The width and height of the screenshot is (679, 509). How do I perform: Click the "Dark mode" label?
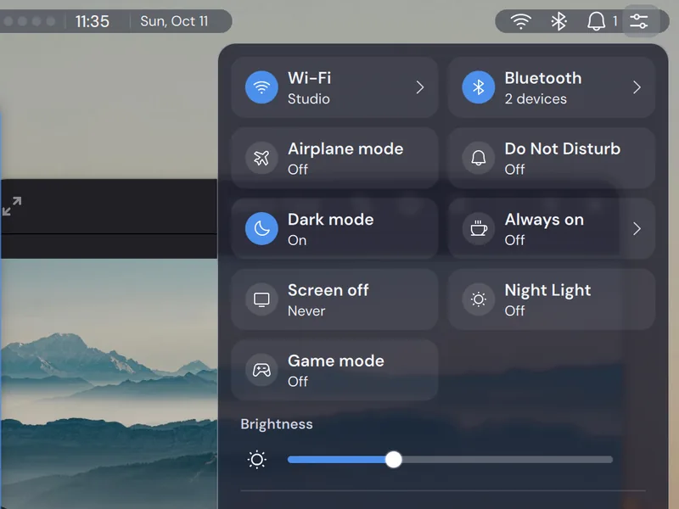point(331,220)
